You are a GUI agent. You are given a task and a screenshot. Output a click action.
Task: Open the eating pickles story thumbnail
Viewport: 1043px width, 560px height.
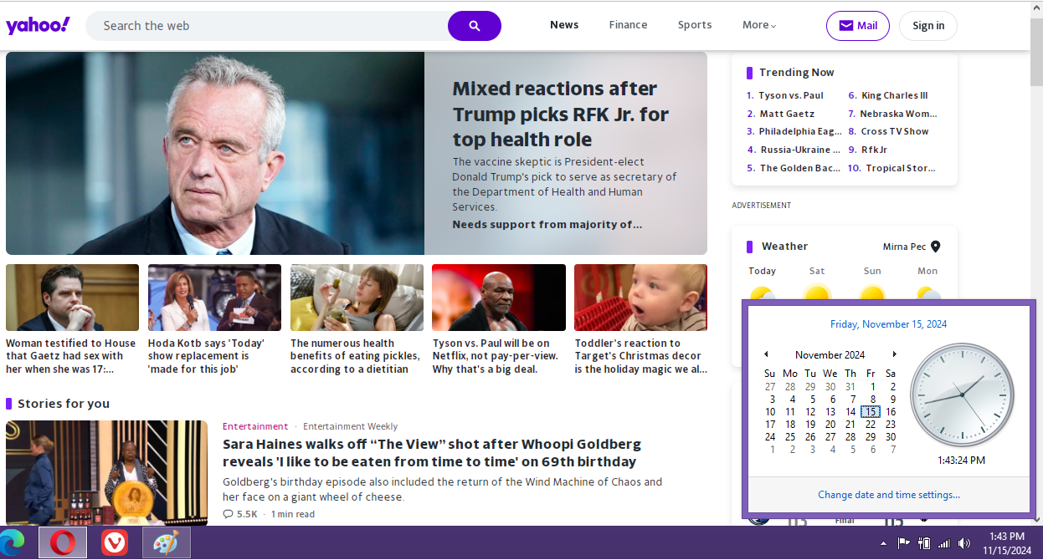357,298
